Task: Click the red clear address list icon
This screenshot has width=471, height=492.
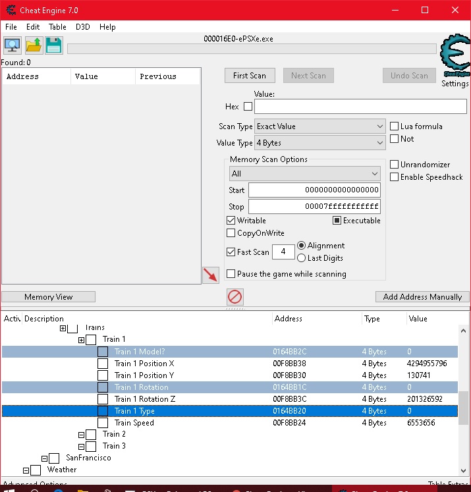Action: coord(235,296)
